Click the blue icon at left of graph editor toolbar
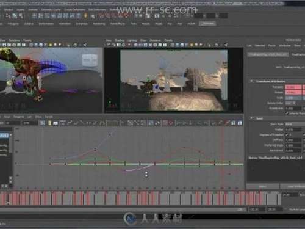Screen dimensions: 305x229 pos(43,123)
